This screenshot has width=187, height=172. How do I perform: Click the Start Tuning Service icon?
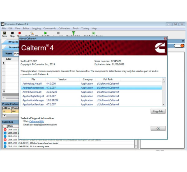tap(93, 33)
